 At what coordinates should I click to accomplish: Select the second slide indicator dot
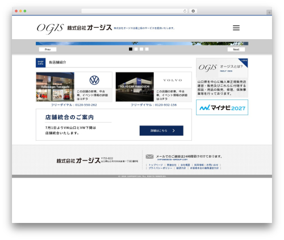click(x=136, y=49)
